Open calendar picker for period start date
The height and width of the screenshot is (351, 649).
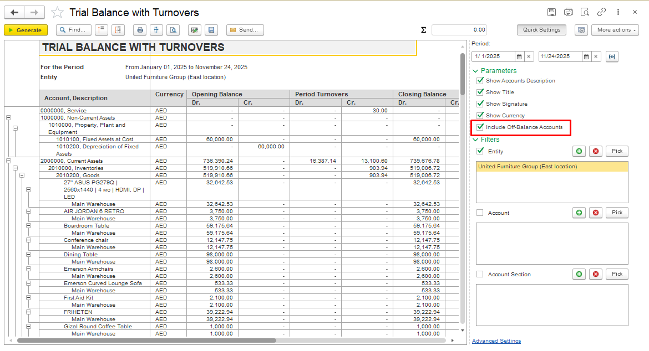[519, 56]
